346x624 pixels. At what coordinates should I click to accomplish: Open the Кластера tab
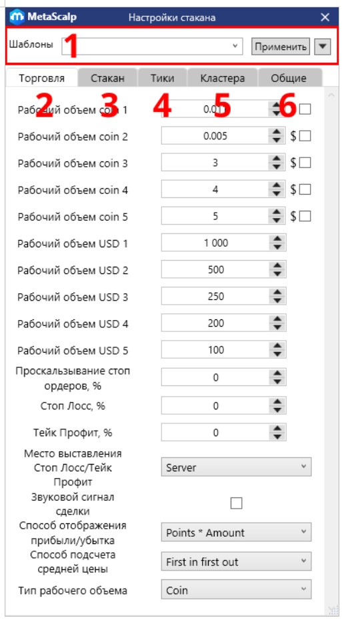[x=222, y=78]
